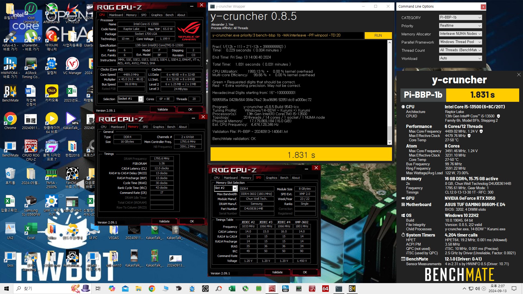Open VEGAS desktop icon
This screenshot has height=294, width=523.
114,231
